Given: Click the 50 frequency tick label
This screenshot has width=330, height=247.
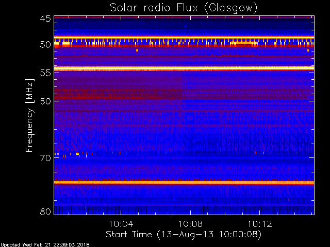Looking at the screenshot, I should pyautogui.click(x=45, y=45).
